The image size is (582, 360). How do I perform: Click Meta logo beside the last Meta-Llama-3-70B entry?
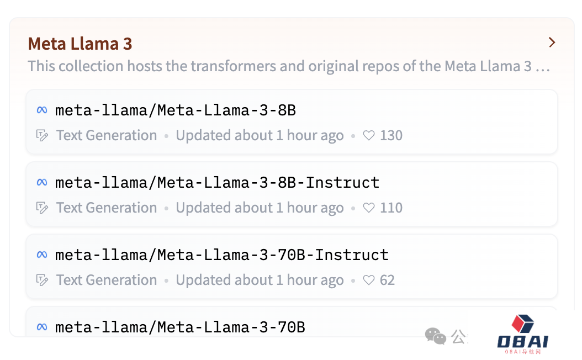pos(42,327)
